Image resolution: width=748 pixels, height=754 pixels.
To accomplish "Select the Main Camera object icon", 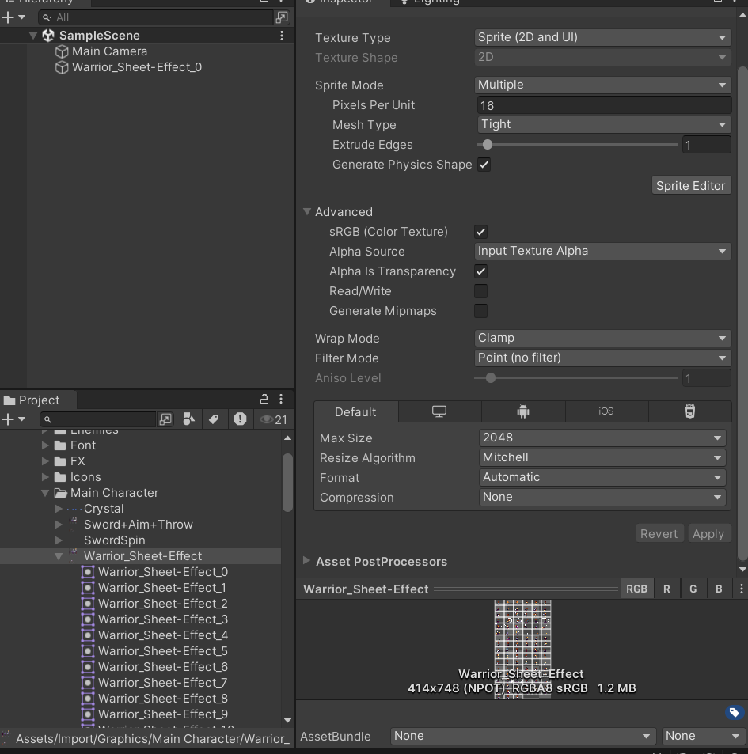I will (x=62, y=51).
